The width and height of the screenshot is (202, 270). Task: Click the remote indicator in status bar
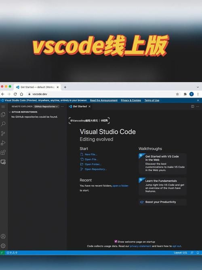[2, 253]
